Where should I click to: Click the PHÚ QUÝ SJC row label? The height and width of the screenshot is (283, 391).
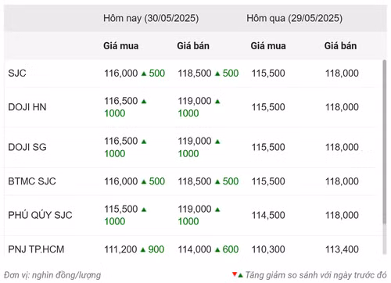click(x=40, y=215)
